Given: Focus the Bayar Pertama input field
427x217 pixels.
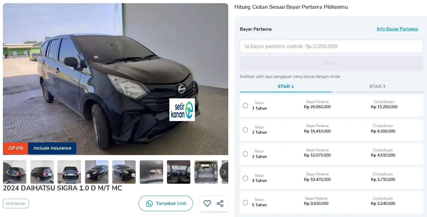Looking at the screenshot, I should coord(332,46).
